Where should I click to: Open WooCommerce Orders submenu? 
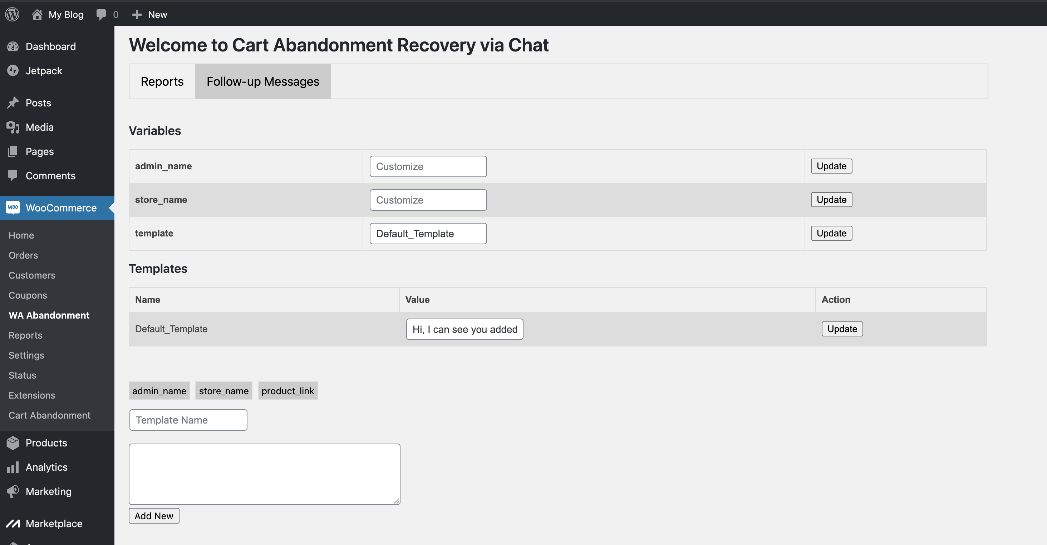point(23,255)
